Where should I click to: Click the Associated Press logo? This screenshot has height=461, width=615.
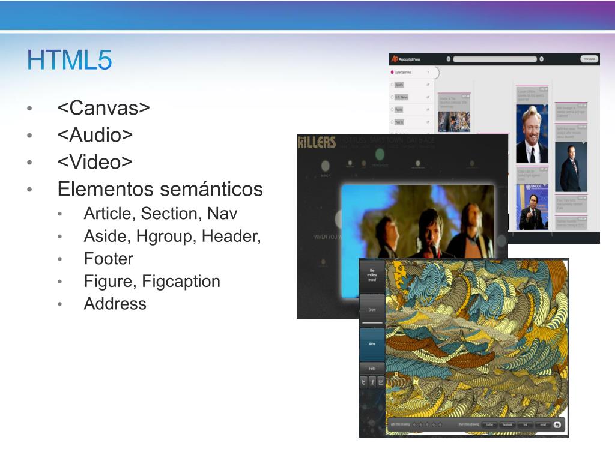pos(405,59)
